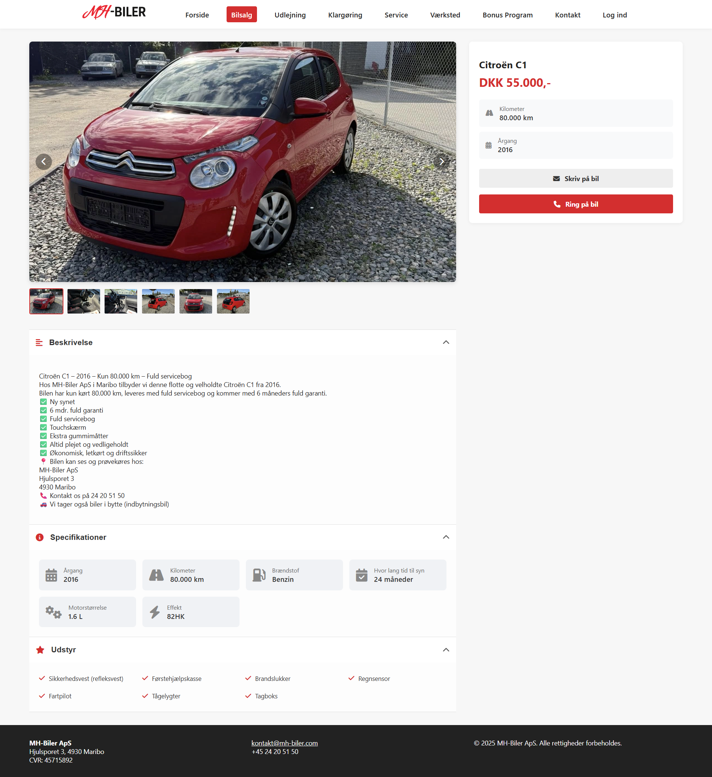
Task: Click the green checkmark beside Ny synet
Action: [x=43, y=401]
